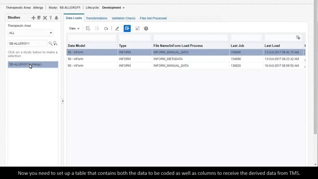Click the pencil edit icon in toolbar
318x179 pixels.
tap(117, 28)
